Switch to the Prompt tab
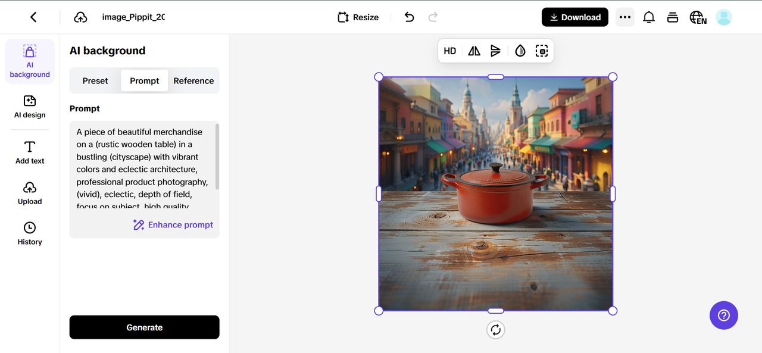 coord(145,81)
